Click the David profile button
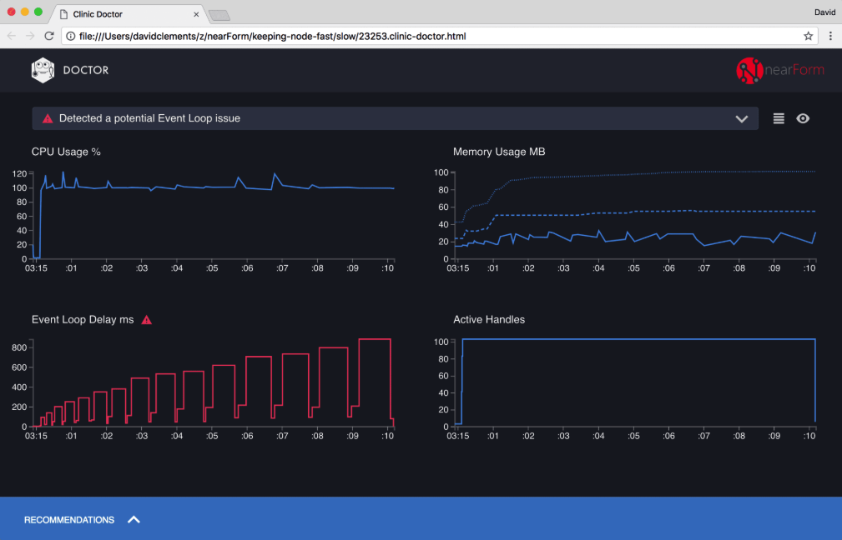842x540 pixels. (824, 12)
